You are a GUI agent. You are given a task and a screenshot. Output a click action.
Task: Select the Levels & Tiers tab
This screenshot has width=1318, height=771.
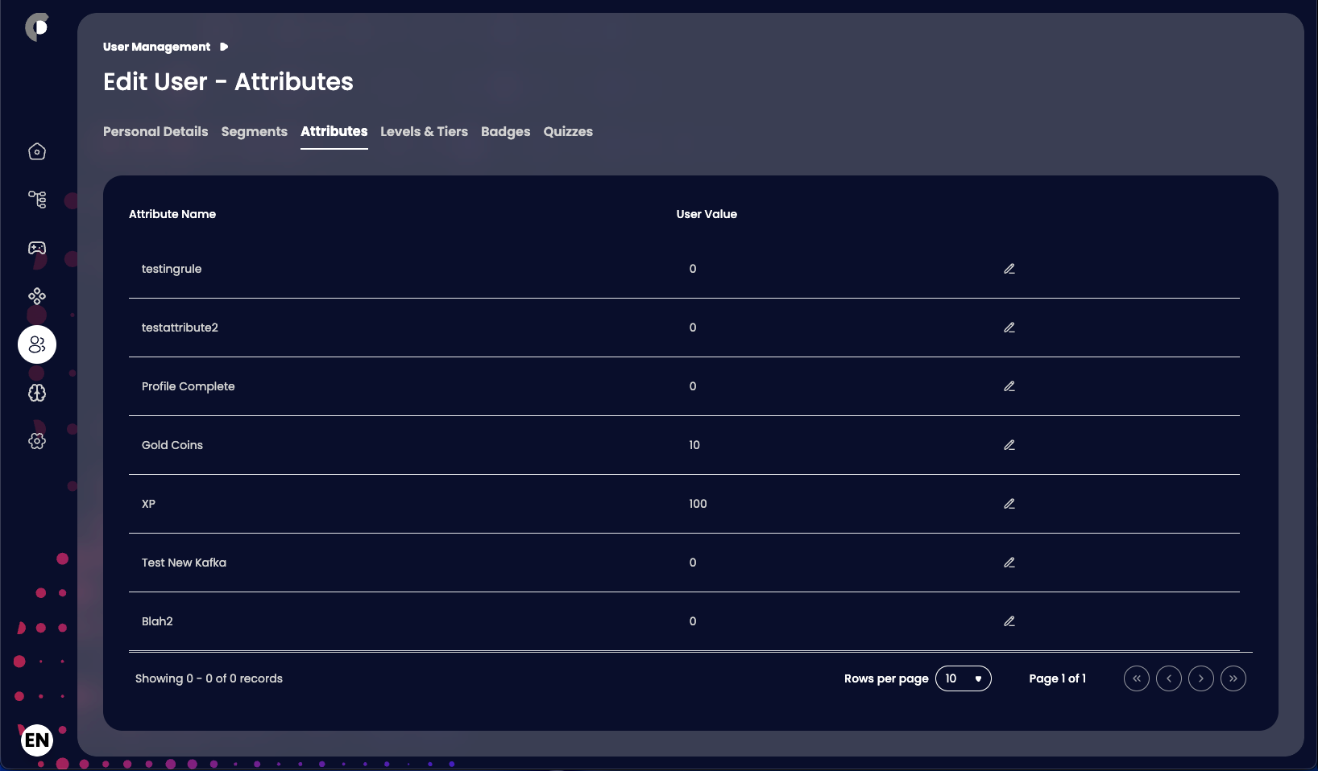coord(424,132)
